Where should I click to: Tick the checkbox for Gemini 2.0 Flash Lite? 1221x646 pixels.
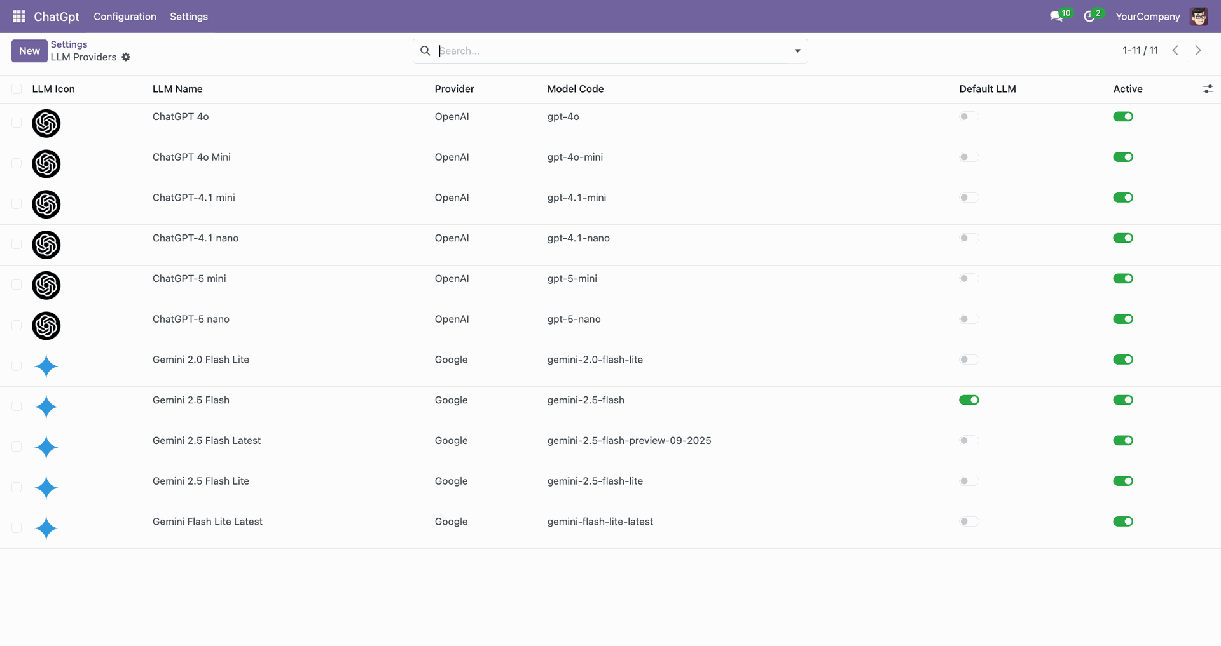pos(17,366)
